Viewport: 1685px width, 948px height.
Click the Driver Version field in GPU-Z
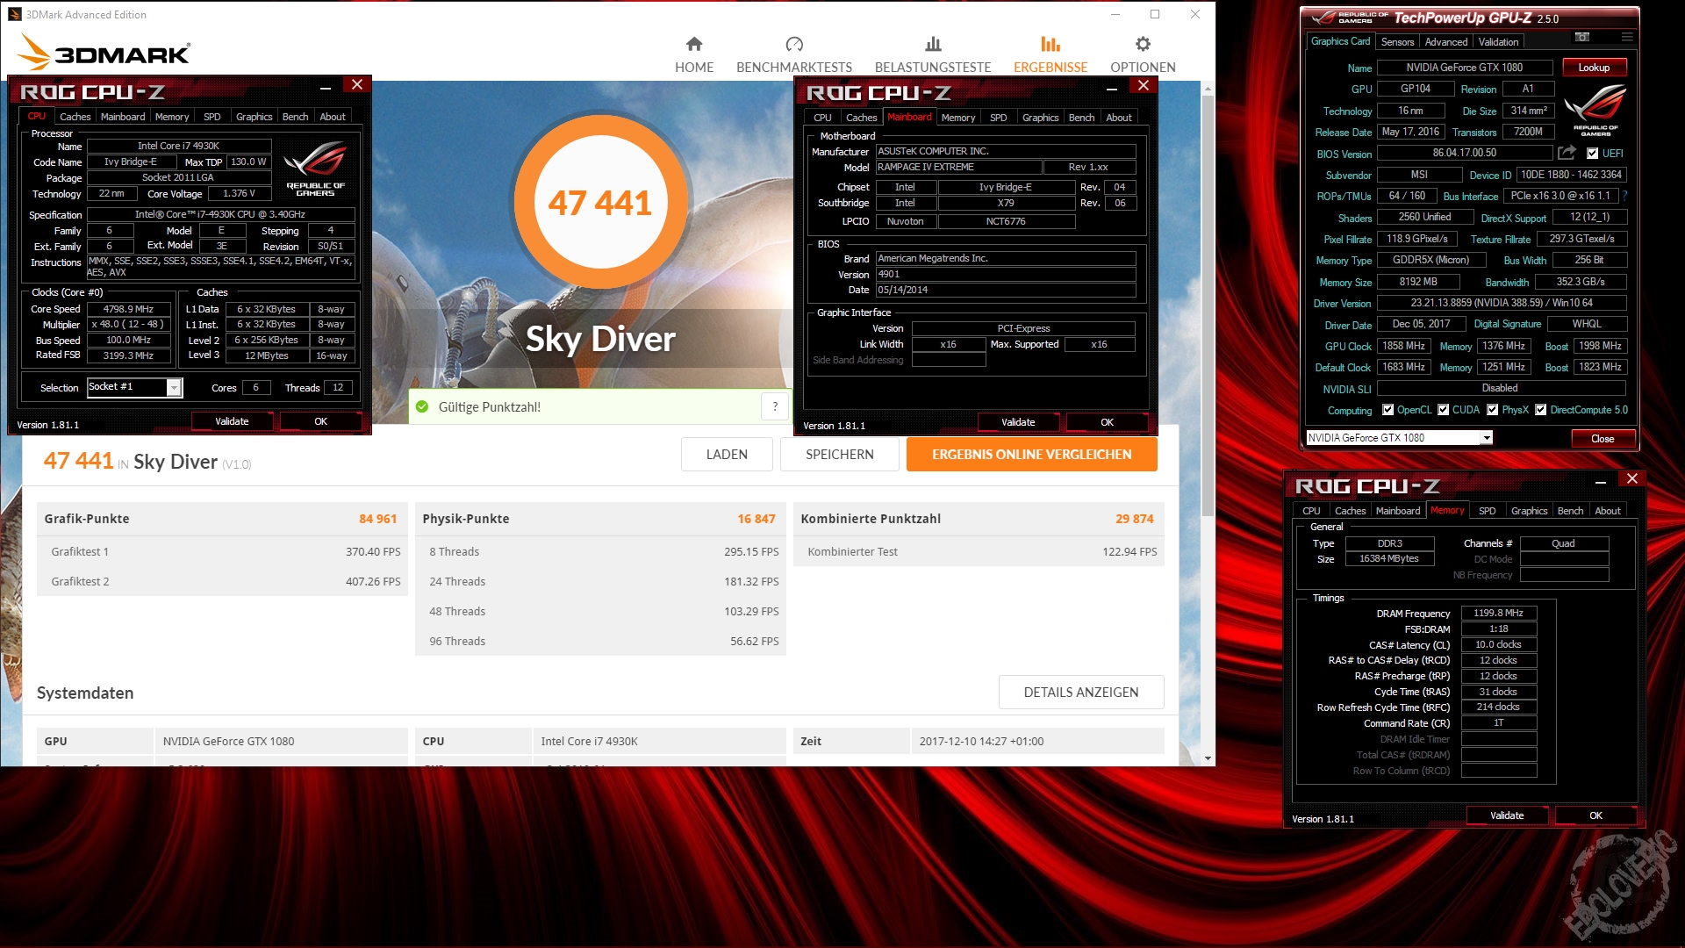coord(1502,304)
